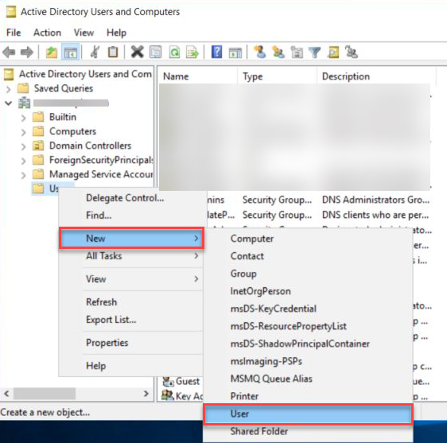
Task: Open the File menu
Action: click(14, 33)
